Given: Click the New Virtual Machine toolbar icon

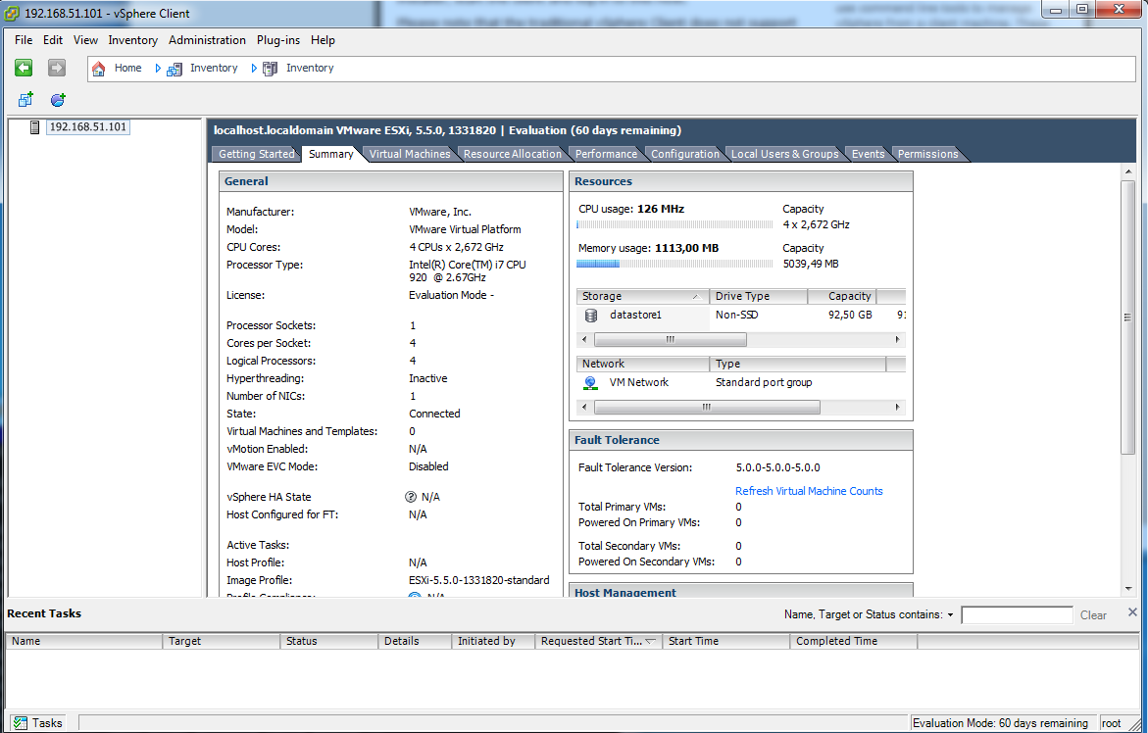Looking at the screenshot, I should pos(25,100).
